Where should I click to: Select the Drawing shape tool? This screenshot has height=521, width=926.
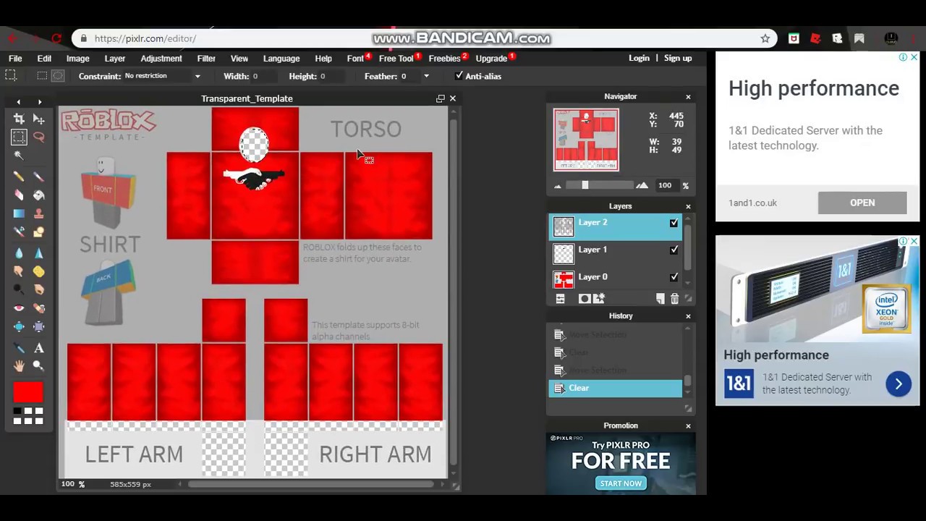pyautogui.click(x=39, y=232)
